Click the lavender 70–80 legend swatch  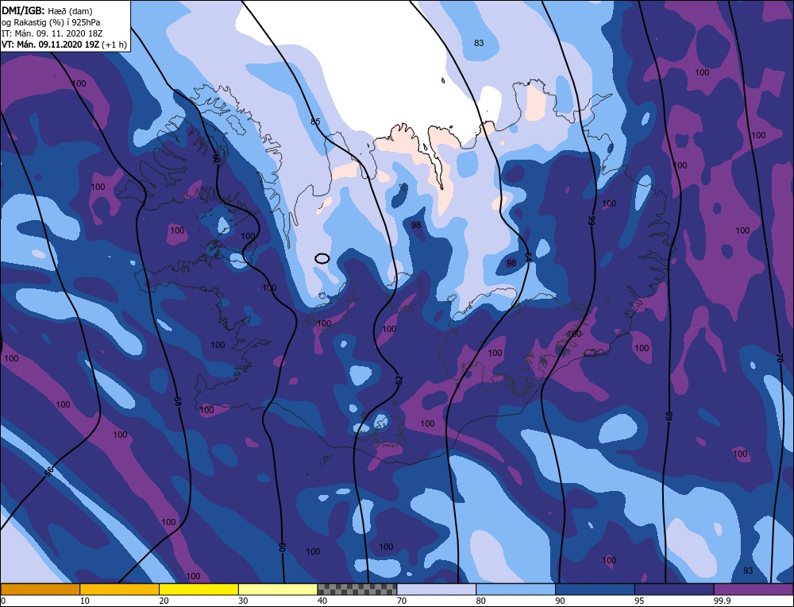pos(437,590)
